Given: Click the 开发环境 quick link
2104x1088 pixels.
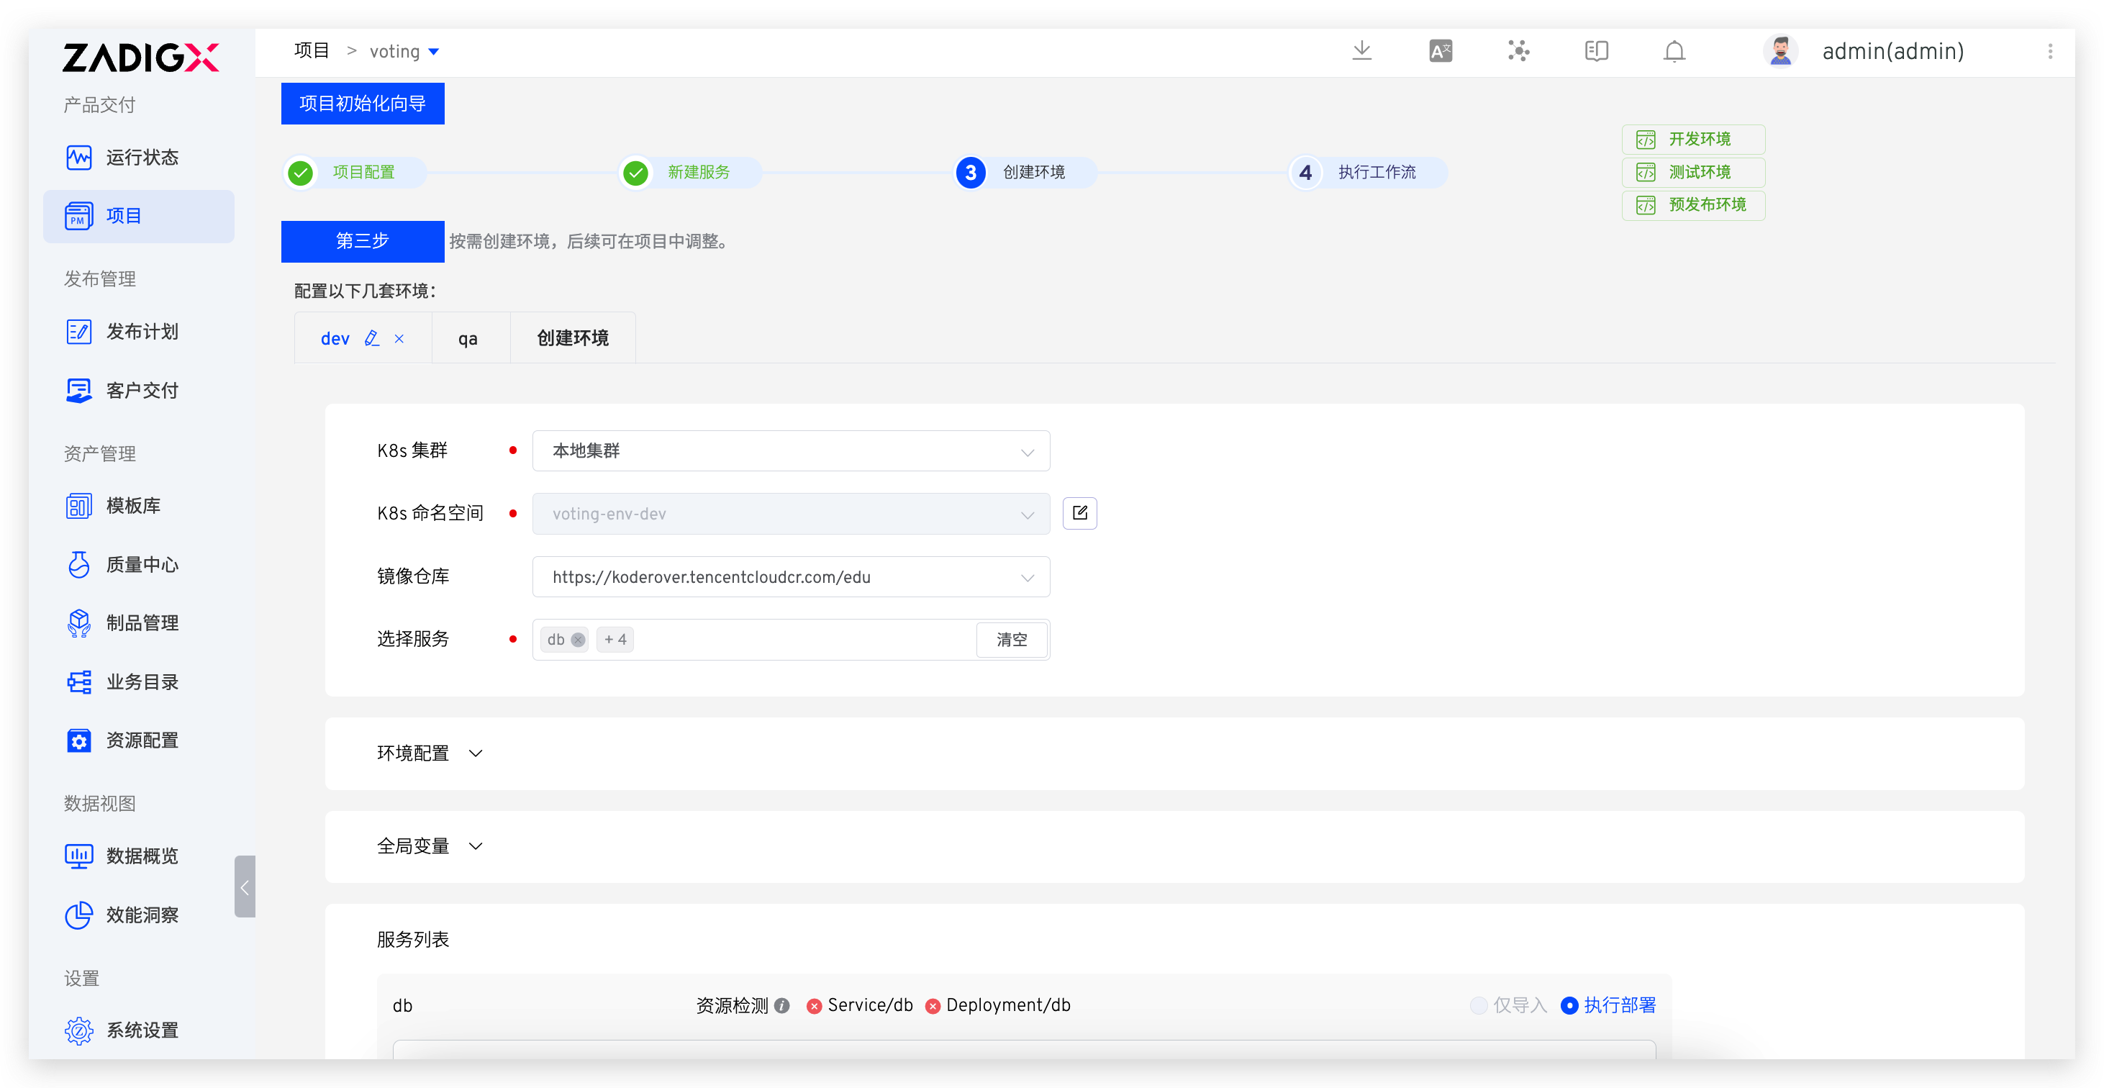Looking at the screenshot, I should pyautogui.click(x=1692, y=139).
